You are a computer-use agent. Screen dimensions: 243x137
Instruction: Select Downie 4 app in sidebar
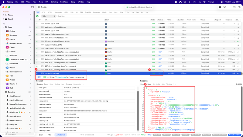[13, 84]
